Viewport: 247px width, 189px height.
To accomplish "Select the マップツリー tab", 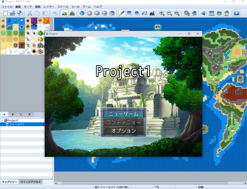I will [10, 182].
